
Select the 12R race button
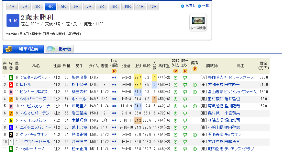click(x=152, y=6)
